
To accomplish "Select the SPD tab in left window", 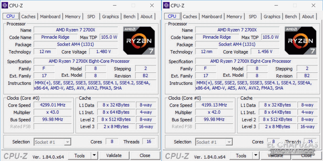I will [91, 17].
